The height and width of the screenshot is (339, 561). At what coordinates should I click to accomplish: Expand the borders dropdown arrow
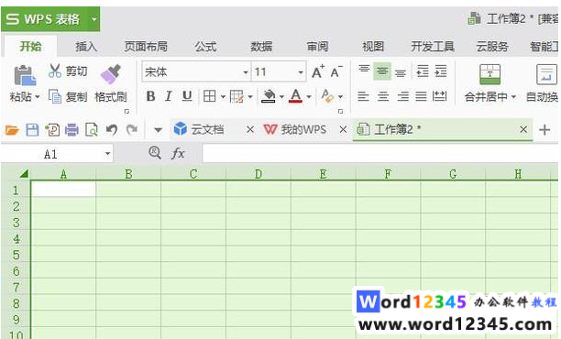point(223,96)
